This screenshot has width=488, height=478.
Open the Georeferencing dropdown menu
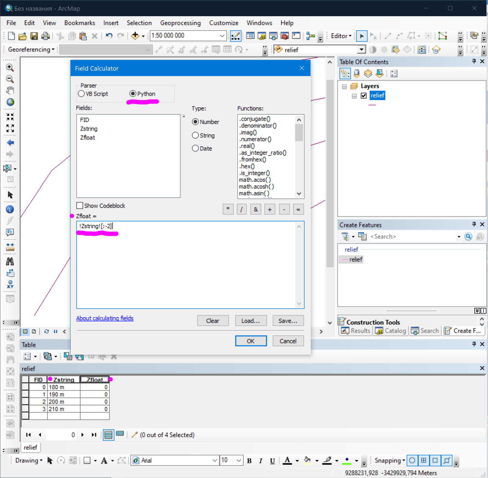31,50
